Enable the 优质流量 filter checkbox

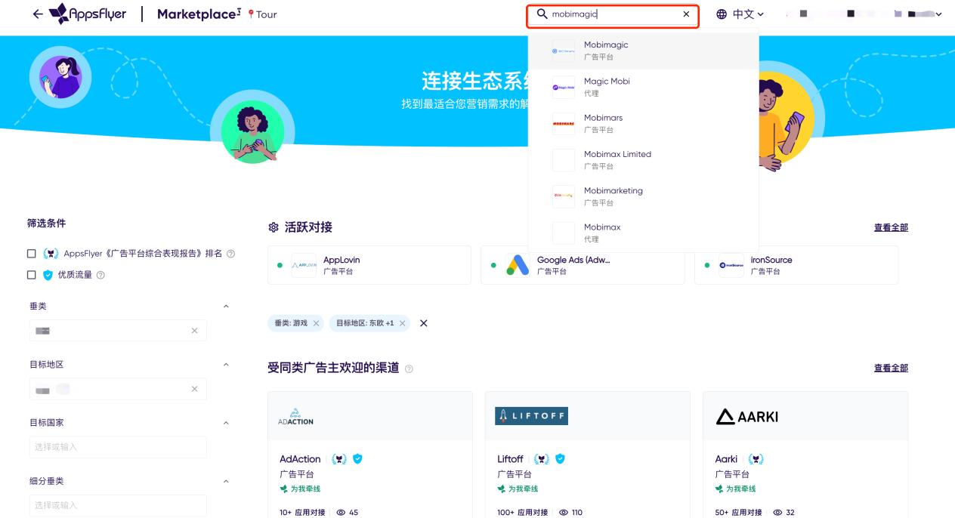point(31,276)
